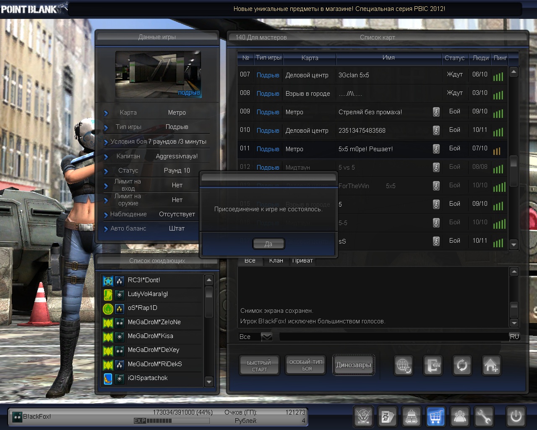Refresh room list with circular arrows icon
This screenshot has width=537, height=430.
(x=462, y=365)
